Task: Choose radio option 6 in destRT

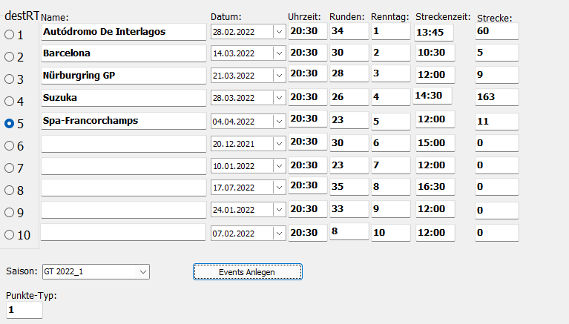Action: (x=10, y=146)
